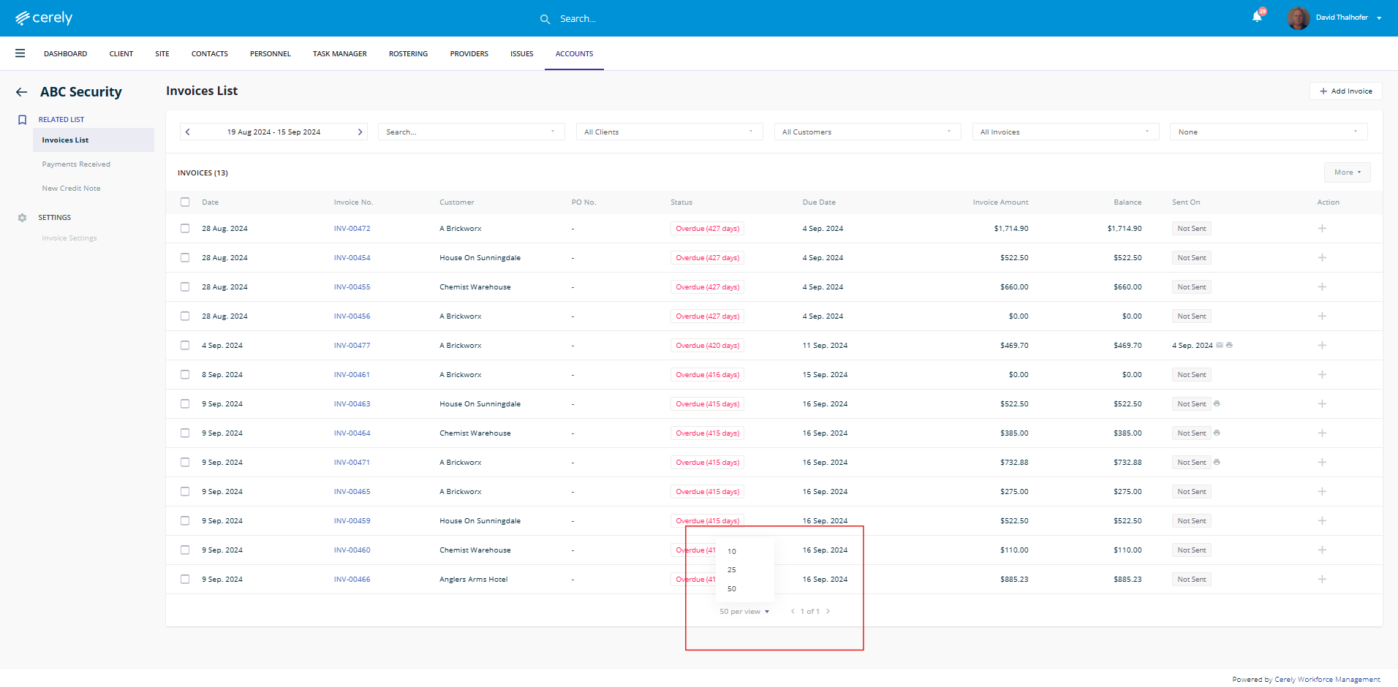The width and height of the screenshot is (1398, 687).
Task: Click the back arrow beside ABC Security
Action: pyautogui.click(x=22, y=92)
